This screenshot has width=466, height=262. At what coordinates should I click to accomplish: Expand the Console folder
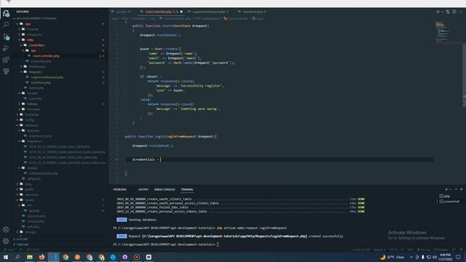tap(33, 29)
